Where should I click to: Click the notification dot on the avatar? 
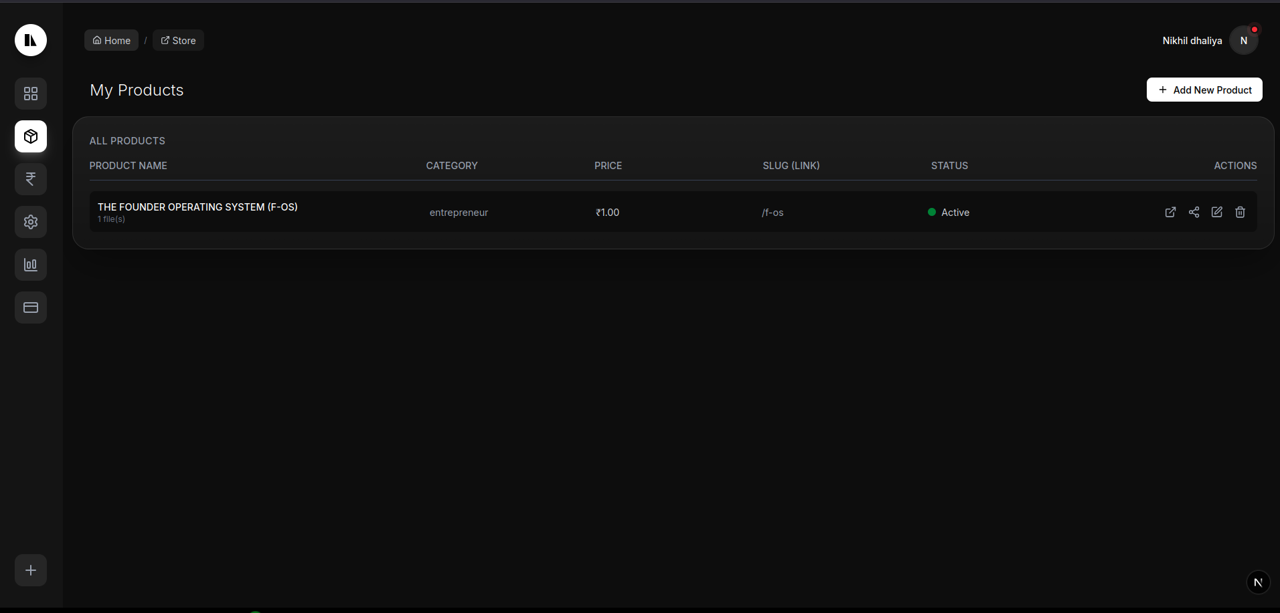click(1254, 29)
